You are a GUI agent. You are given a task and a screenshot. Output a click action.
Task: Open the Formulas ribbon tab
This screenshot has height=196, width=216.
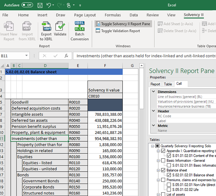click(x=113, y=15)
